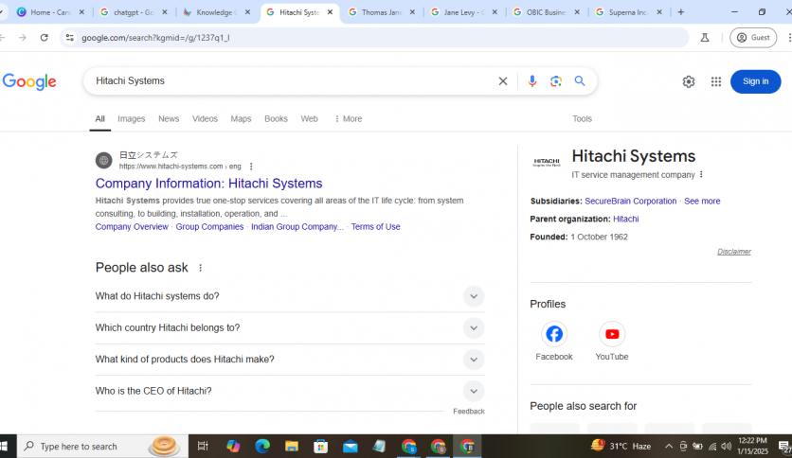Show hidden system tray icons chevron
Image resolution: width=792 pixels, height=458 pixels.
tap(669, 447)
